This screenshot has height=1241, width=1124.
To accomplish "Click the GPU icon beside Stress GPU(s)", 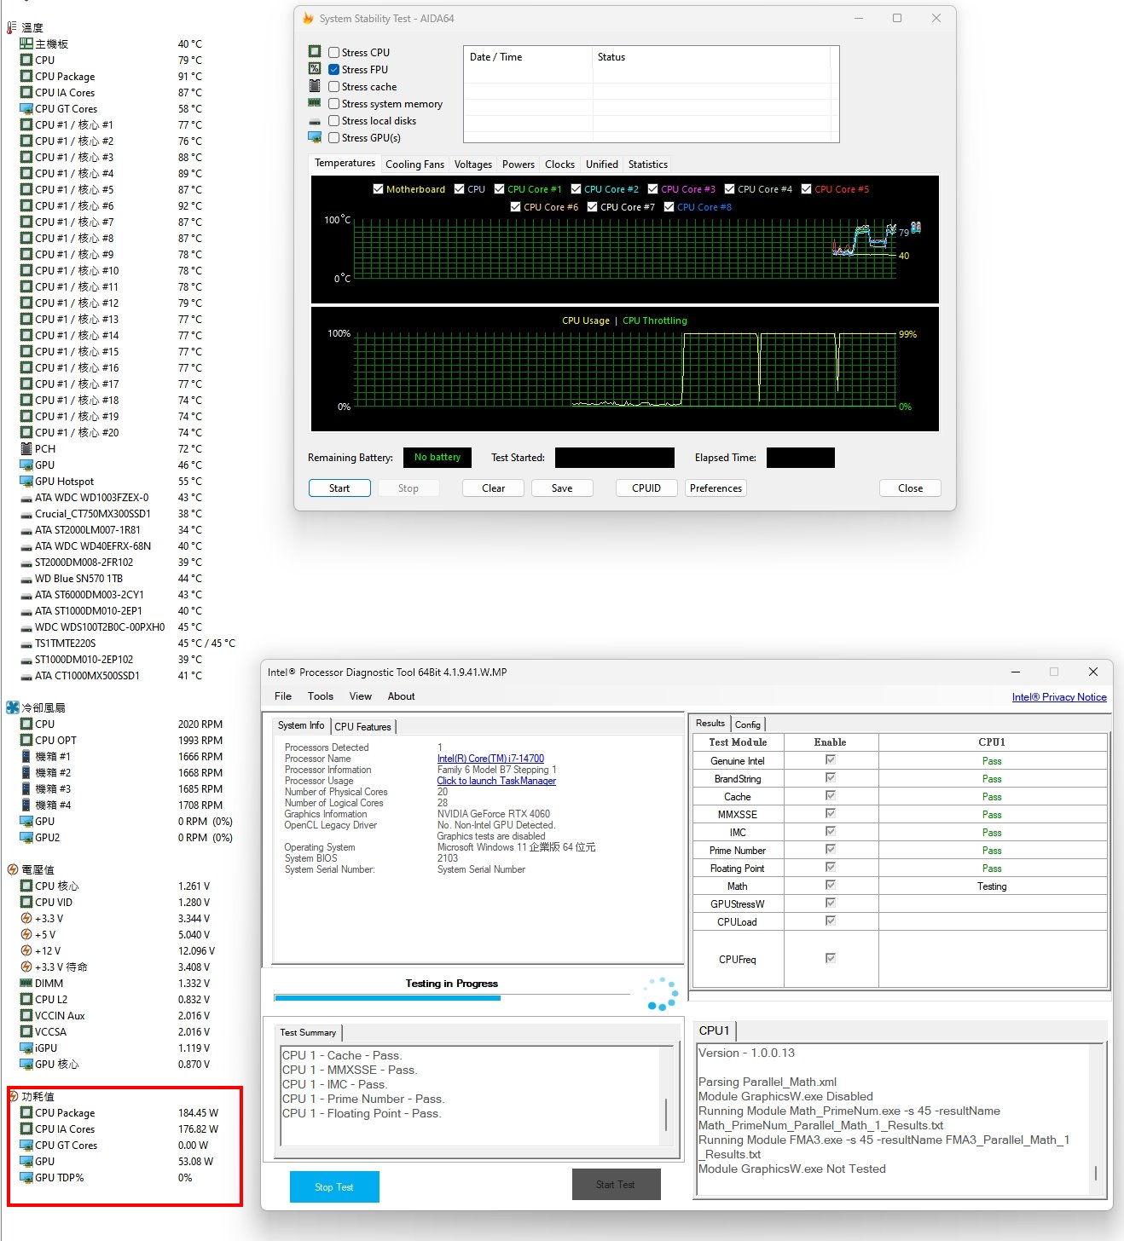I will [314, 137].
